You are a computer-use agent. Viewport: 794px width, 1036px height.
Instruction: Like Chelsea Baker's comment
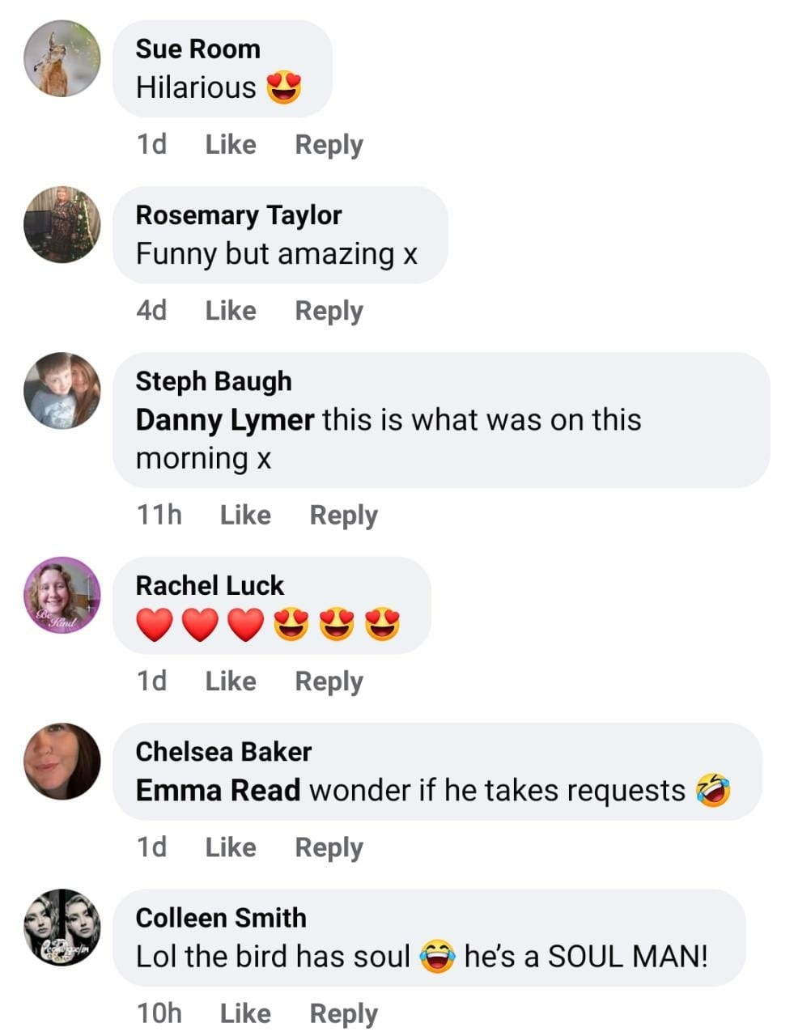click(230, 847)
